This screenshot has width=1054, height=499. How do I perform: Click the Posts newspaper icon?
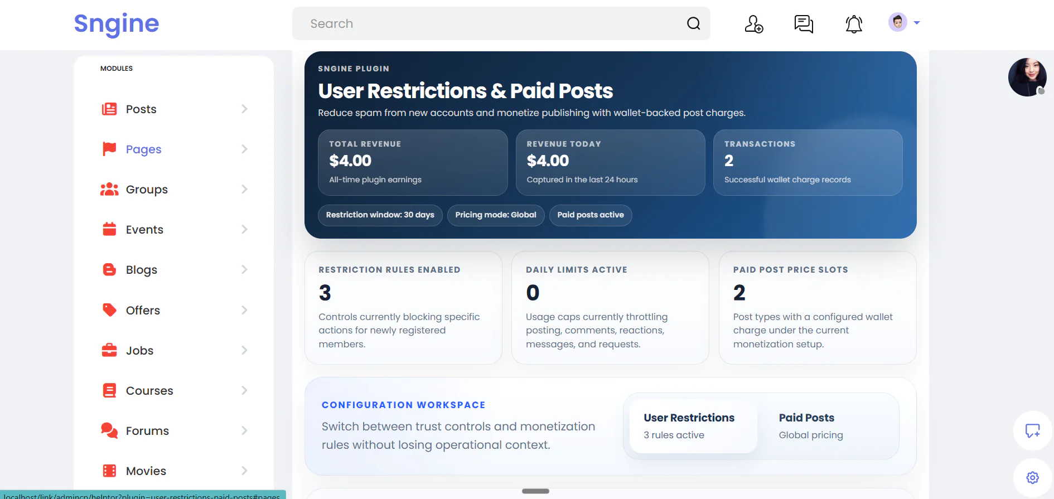tap(109, 109)
